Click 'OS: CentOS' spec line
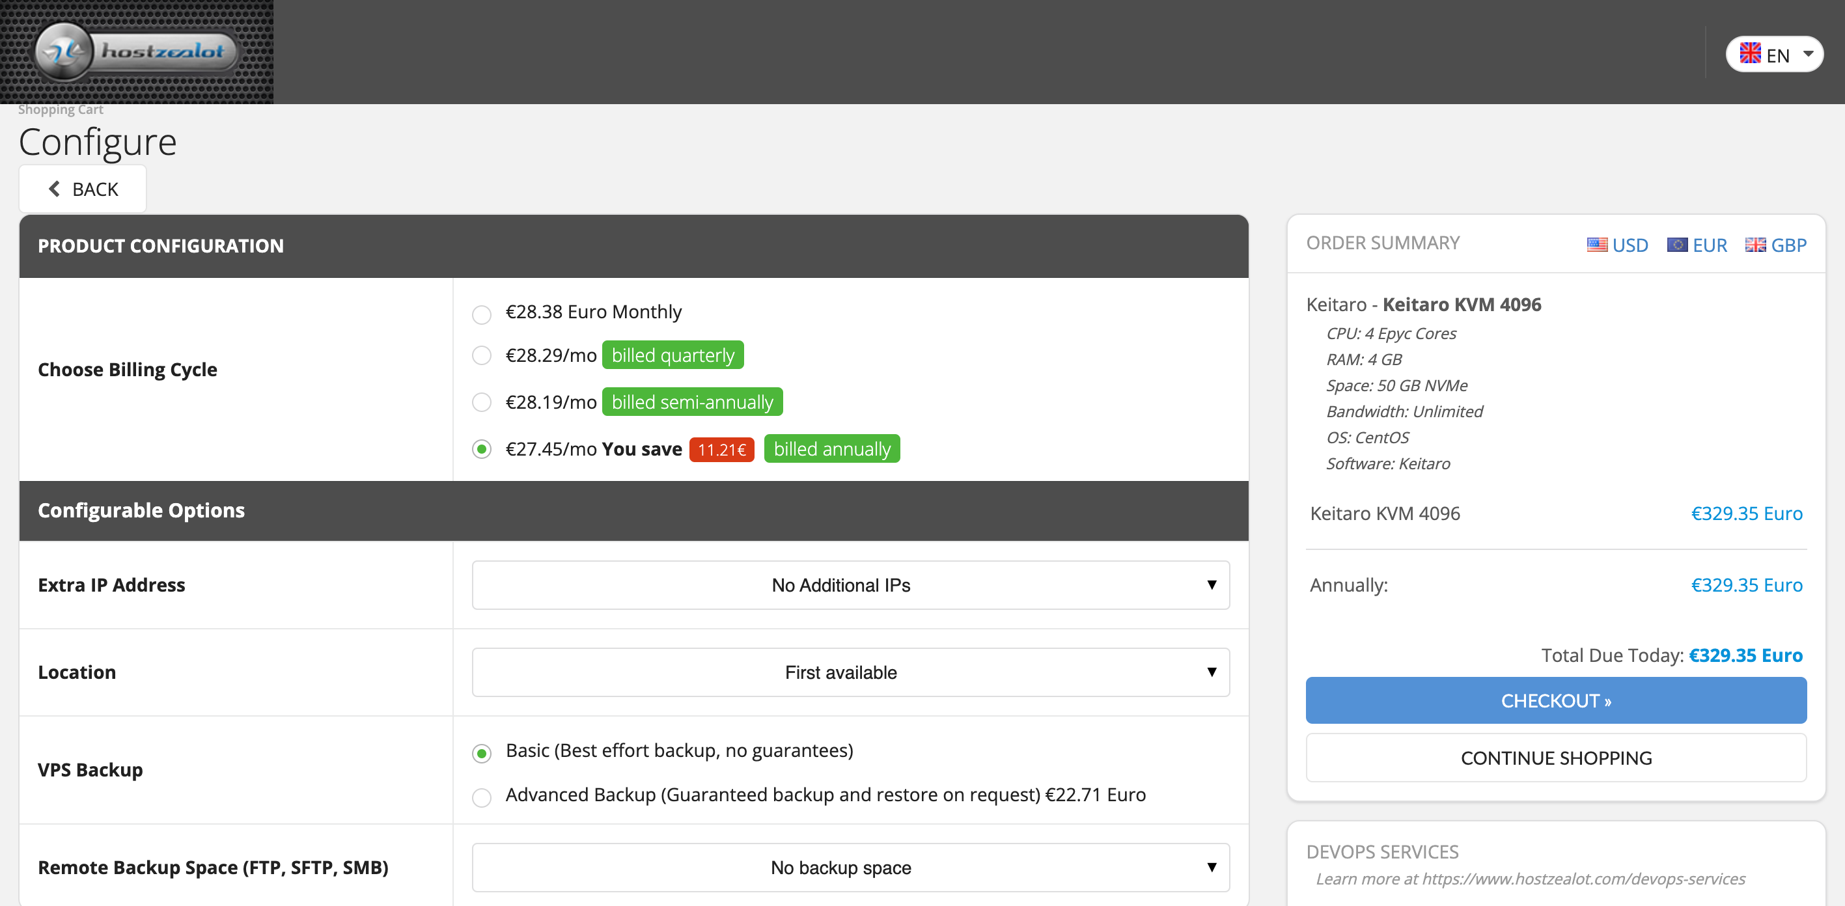This screenshot has width=1845, height=906. click(1367, 437)
